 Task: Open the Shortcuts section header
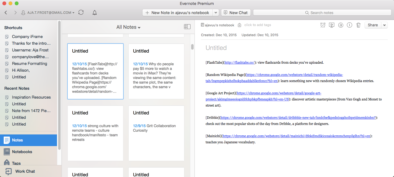click(13, 28)
